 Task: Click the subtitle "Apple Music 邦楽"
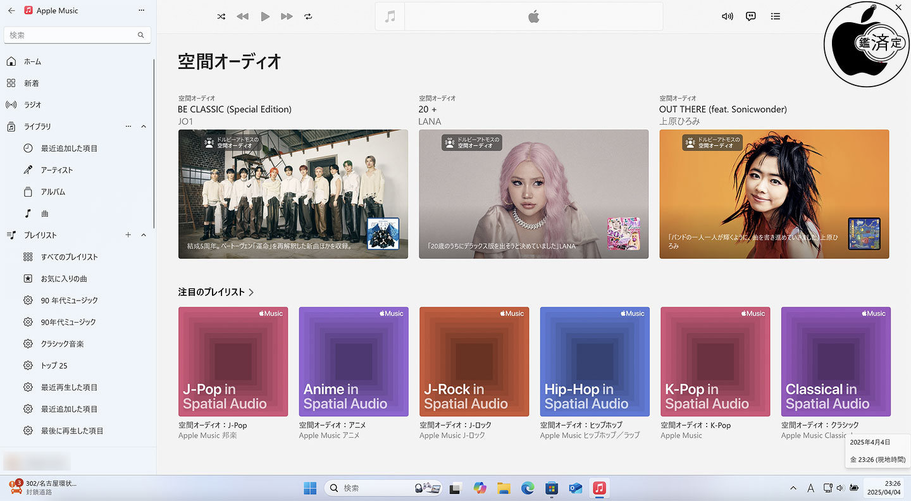[208, 436]
